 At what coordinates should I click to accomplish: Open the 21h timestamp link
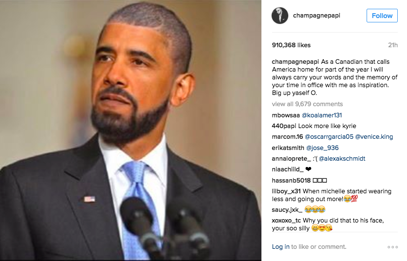click(x=393, y=45)
